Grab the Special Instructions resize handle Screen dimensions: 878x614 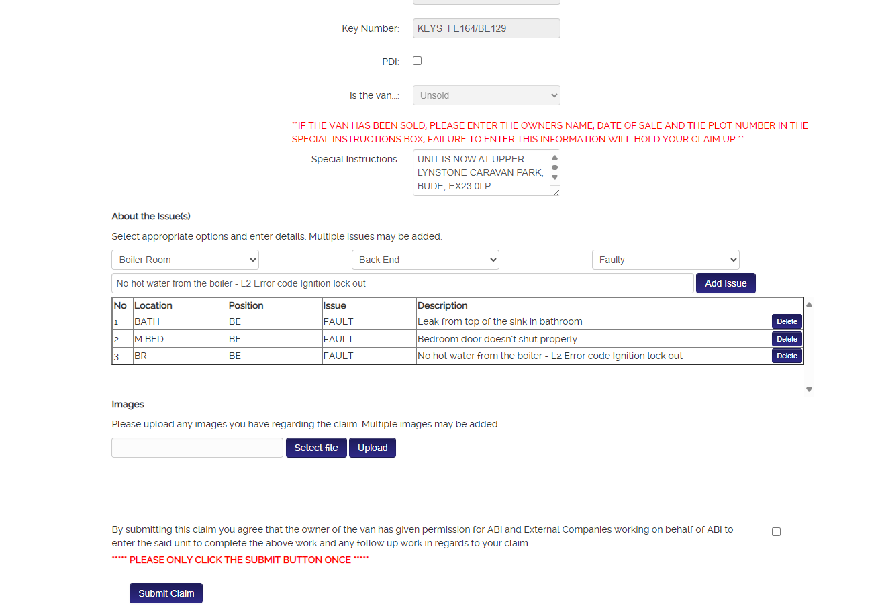pyautogui.click(x=555, y=191)
